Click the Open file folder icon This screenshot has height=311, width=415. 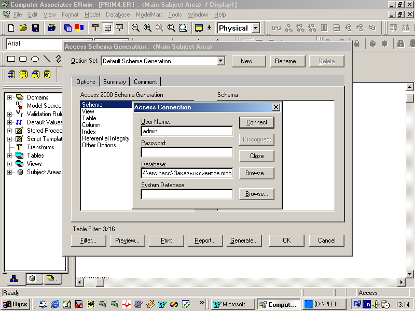[x=23, y=28]
